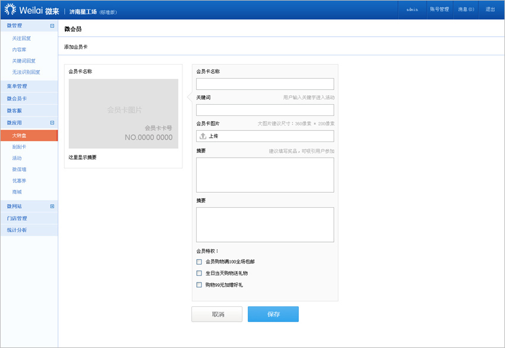Open 账号管理 in the top bar
Viewport: 505px width, 348px height.
439,10
